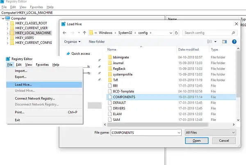Click the RegBack folder icon
This screenshot has width=246, height=165.
[110, 69]
